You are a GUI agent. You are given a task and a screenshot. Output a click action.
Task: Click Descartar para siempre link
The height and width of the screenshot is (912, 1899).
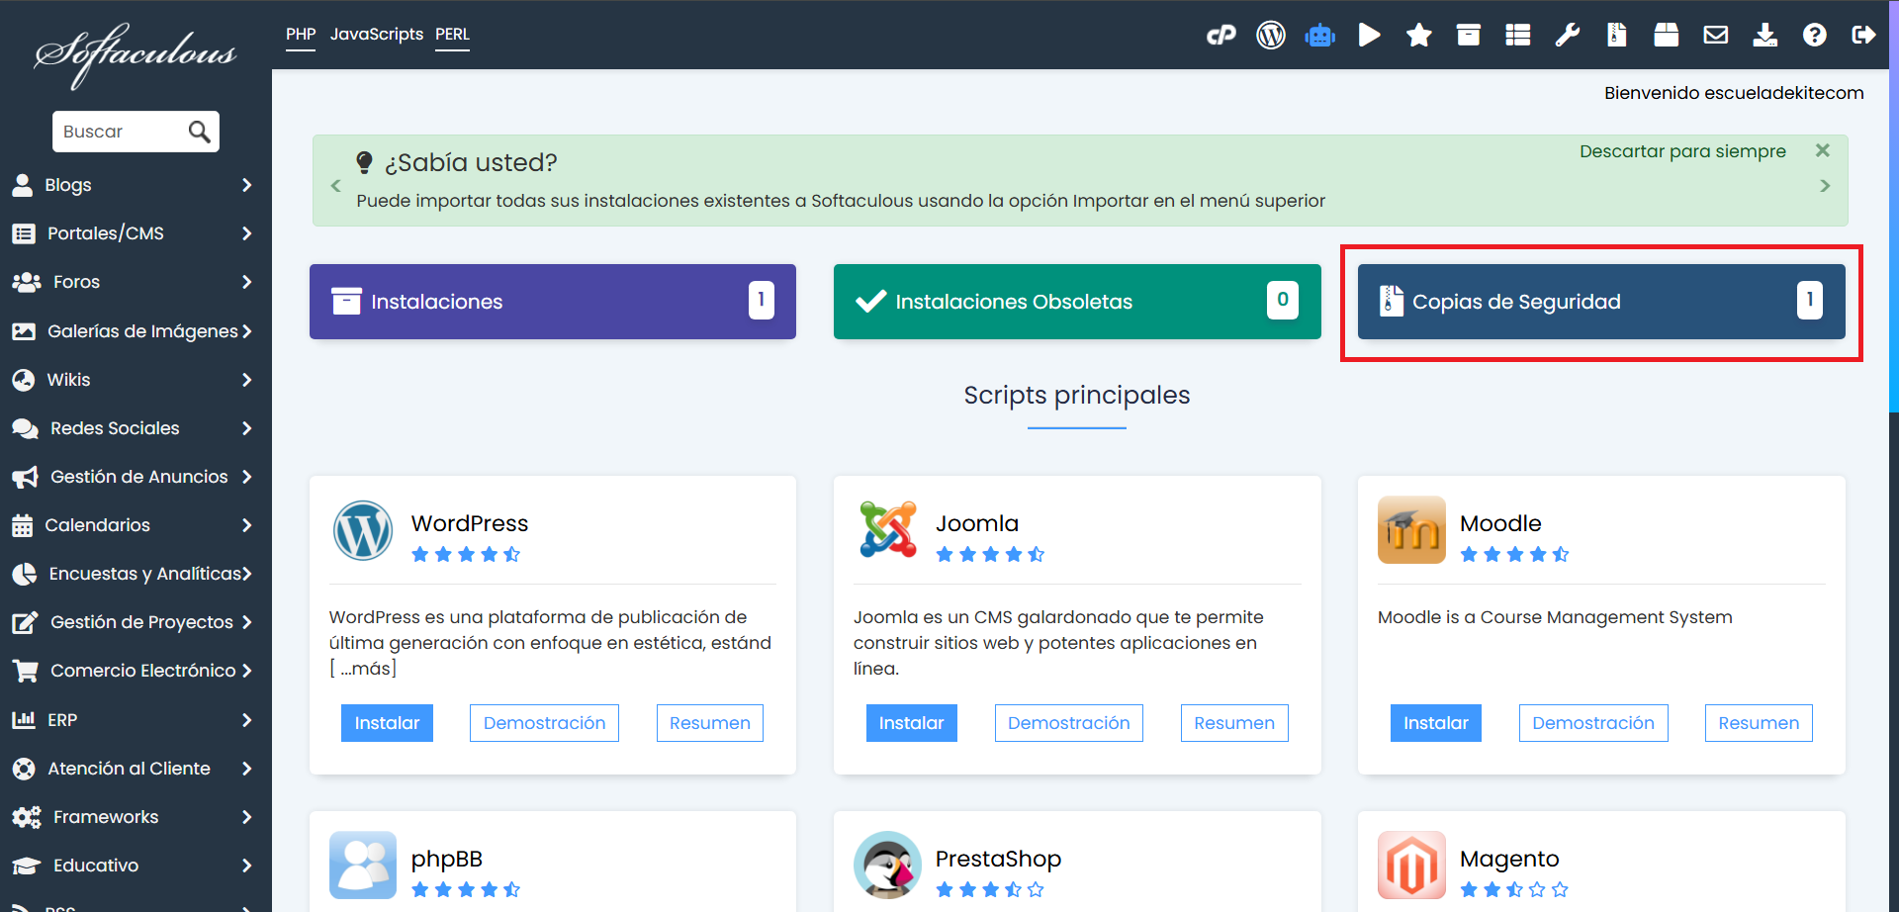(x=1682, y=151)
